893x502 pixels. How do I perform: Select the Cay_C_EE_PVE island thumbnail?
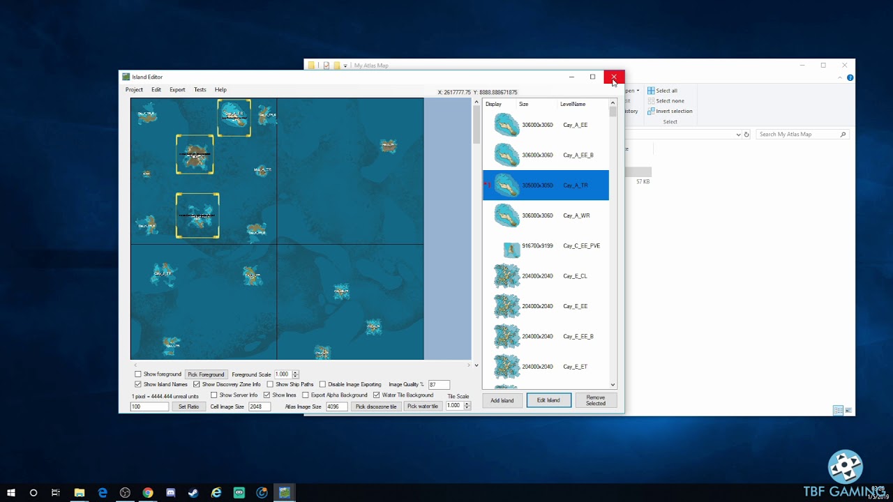coord(511,249)
